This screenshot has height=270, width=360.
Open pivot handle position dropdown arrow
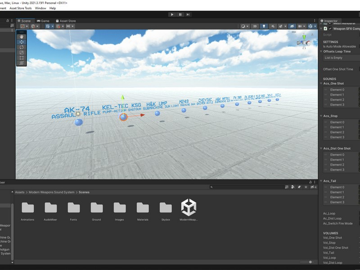coord(27,26)
